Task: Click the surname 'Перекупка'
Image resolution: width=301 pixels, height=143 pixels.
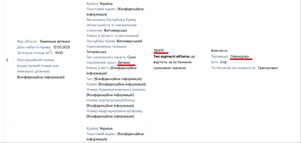Action: pyautogui.click(x=240, y=57)
